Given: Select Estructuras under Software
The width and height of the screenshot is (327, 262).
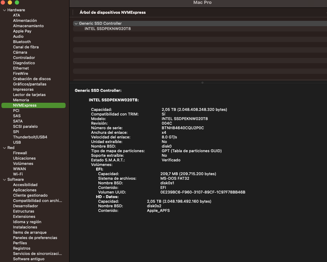Looking at the screenshot, I should tap(24, 211).
